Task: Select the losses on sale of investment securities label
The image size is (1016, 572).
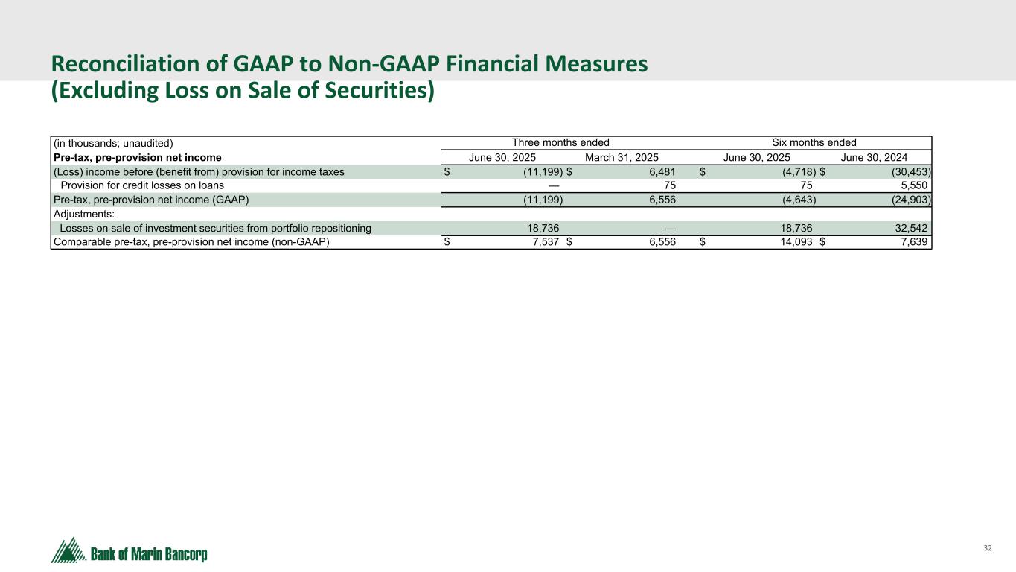Action: [x=215, y=228]
